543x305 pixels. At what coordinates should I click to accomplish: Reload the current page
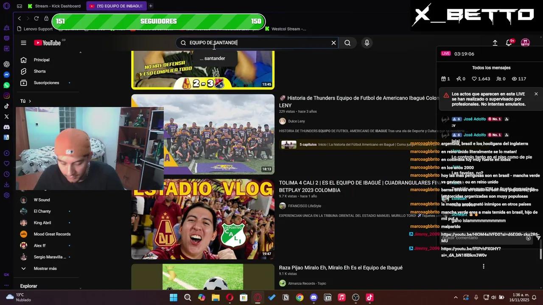pyautogui.click(x=36, y=18)
